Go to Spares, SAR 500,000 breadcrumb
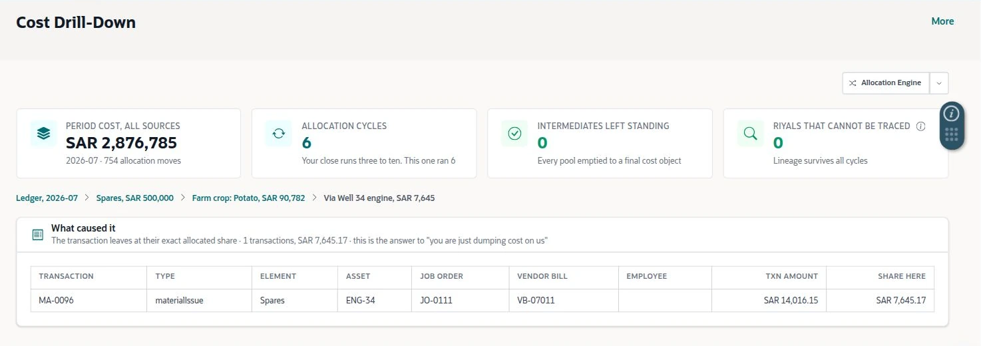 (x=135, y=198)
